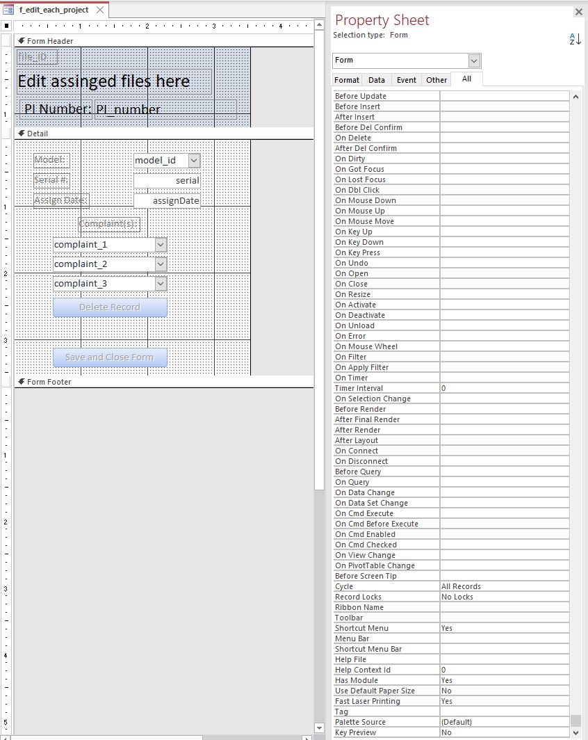Image resolution: width=588 pixels, height=740 pixels.
Task: Click the Ribbon Name property value field
Action: 504,607
